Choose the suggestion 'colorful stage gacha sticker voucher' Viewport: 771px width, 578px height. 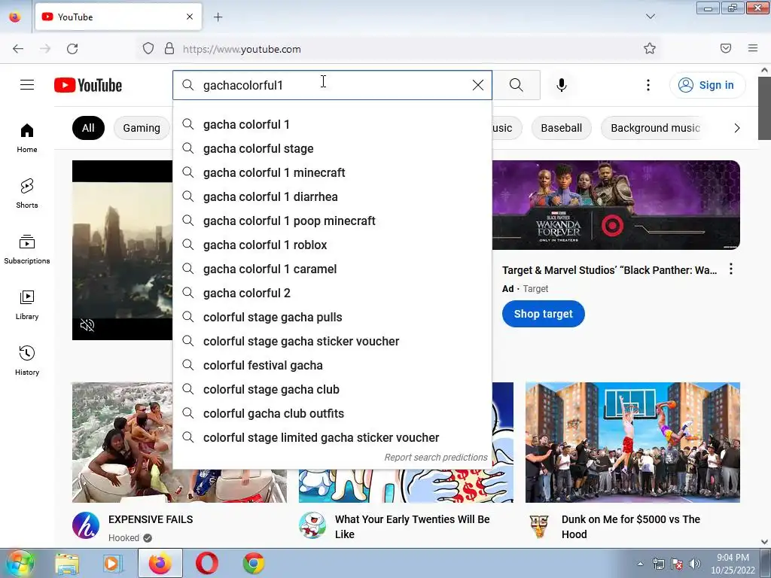pos(332,341)
